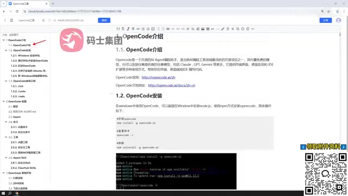Zoom in with the magnifier plus icon
Screen dimensions: 348x196
click(238, 29)
